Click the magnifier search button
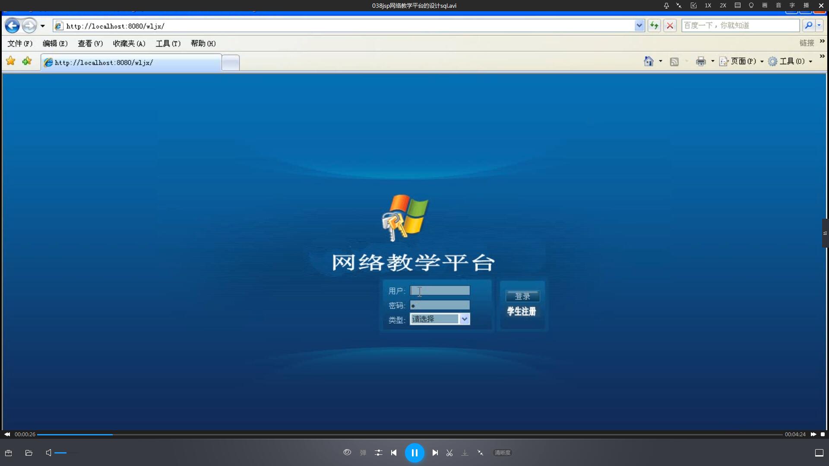Screen dimensions: 829x466 tap(809, 25)
